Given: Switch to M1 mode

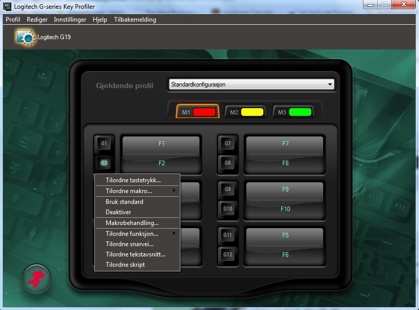Looking at the screenshot, I should click(198, 112).
